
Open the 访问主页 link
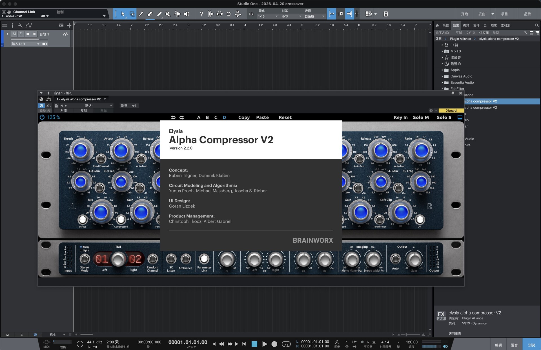tap(454, 333)
